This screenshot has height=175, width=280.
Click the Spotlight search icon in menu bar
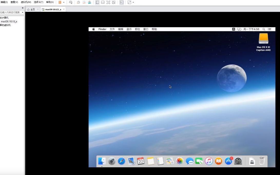point(264,29)
